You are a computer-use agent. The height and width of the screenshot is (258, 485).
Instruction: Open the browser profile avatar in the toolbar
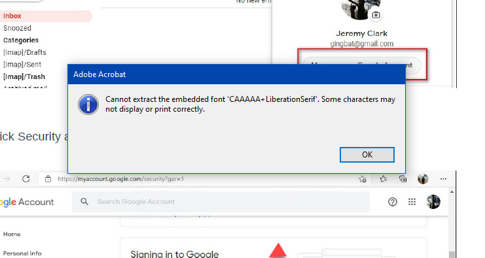423,179
